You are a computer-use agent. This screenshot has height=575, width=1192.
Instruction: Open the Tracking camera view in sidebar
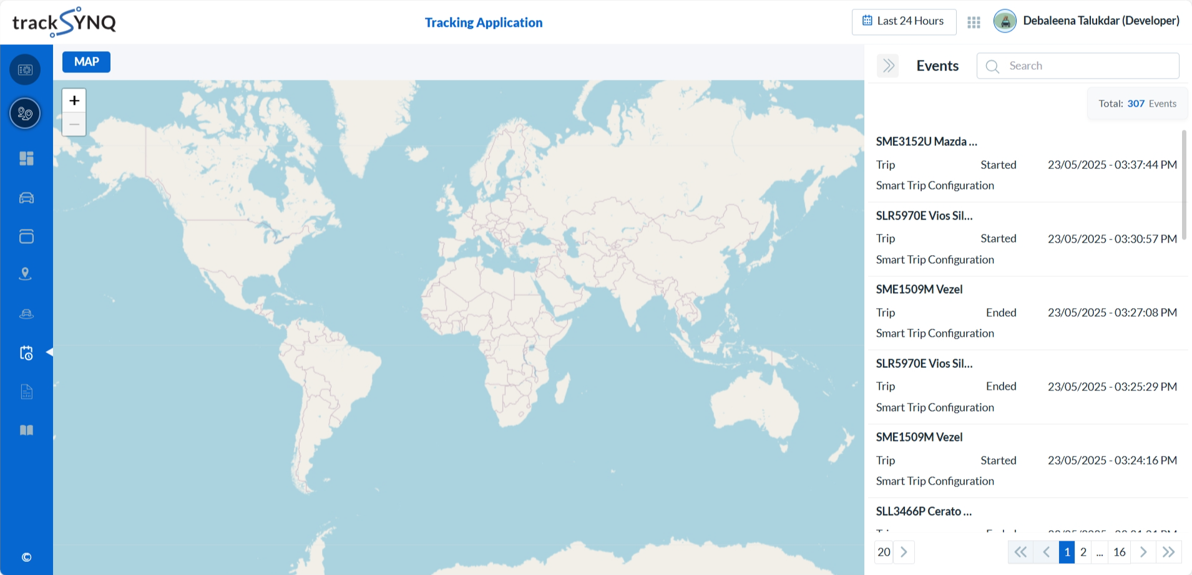click(25, 69)
